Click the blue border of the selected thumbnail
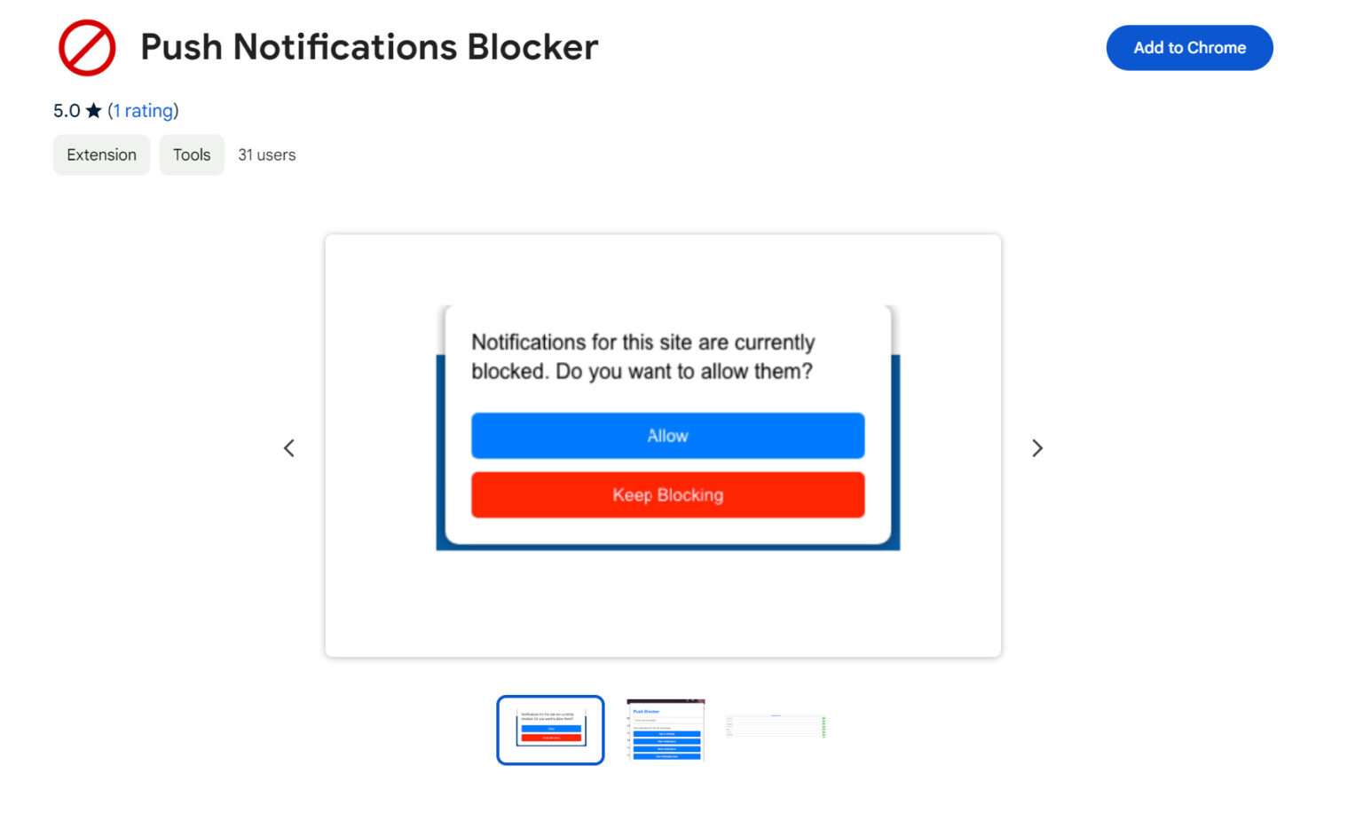The width and height of the screenshot is (1363, 821). pyautogui.click(x=500, y=730)
